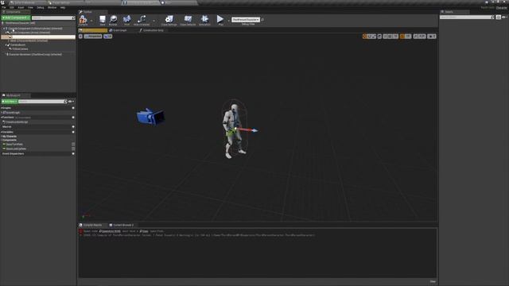Select ArrowComponent in component tree
This screenshot has height=286, width=509.
(x=31, y=33)
